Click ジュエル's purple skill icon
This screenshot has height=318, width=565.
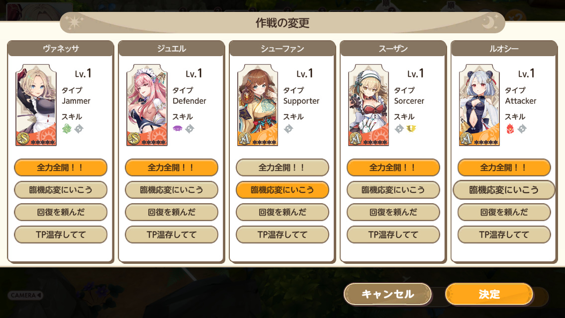tap(177, 129)
